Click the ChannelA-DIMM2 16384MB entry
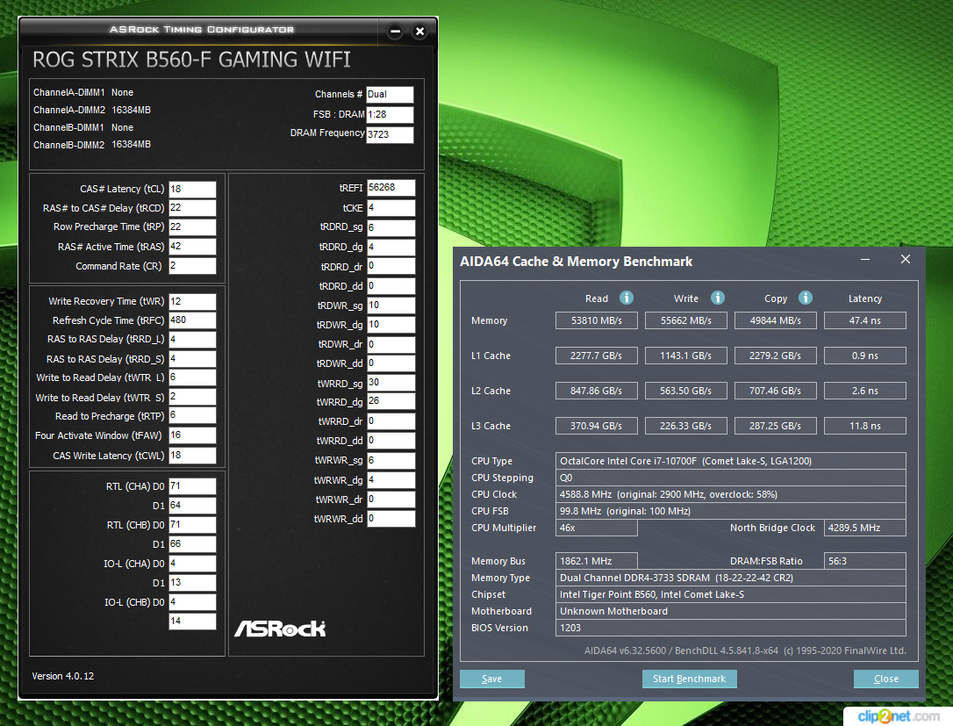The height and width of the screenshot is (726, 953). coord(92,110)
